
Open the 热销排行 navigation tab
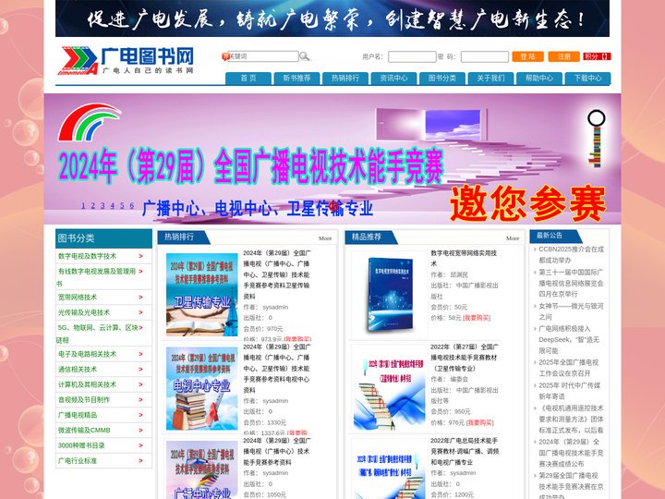click(x=345, y=78)
